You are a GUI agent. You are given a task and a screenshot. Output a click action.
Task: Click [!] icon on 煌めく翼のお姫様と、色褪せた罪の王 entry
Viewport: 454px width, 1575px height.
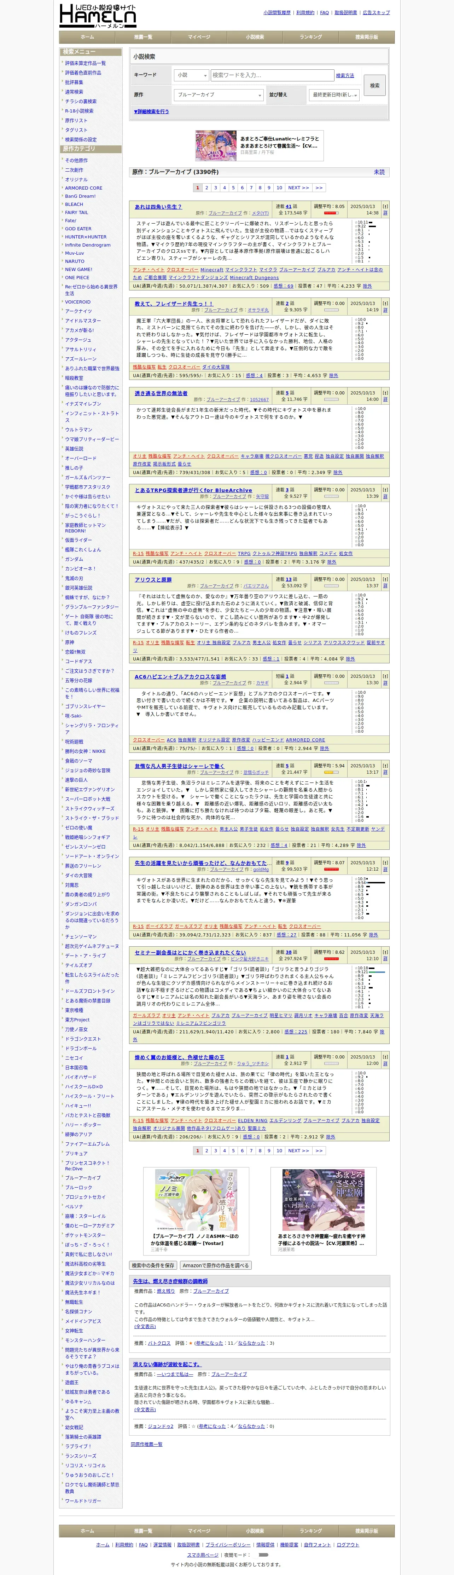(385, 1056)
